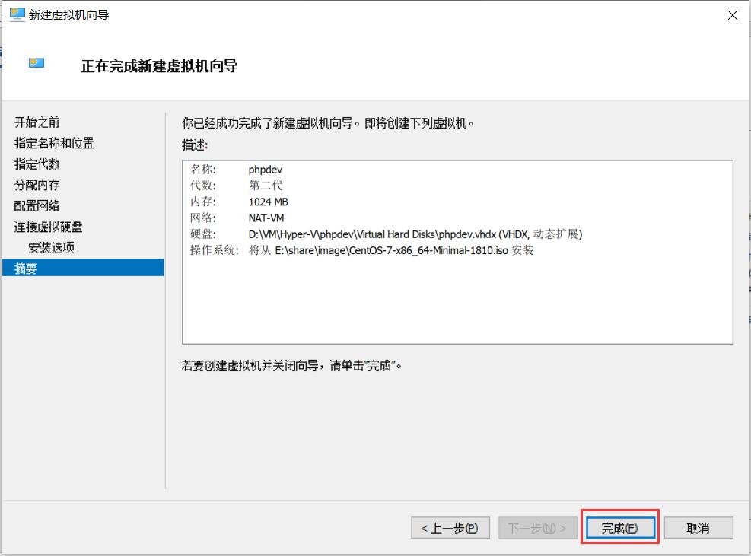
Task: Go back using the 上一步(P) button
Action: [x=449, y=527]
